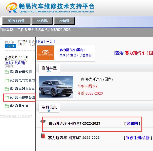Open the orange SERES brand logo
The height and width of the screenshot is (151, 153).
[46, 53]
